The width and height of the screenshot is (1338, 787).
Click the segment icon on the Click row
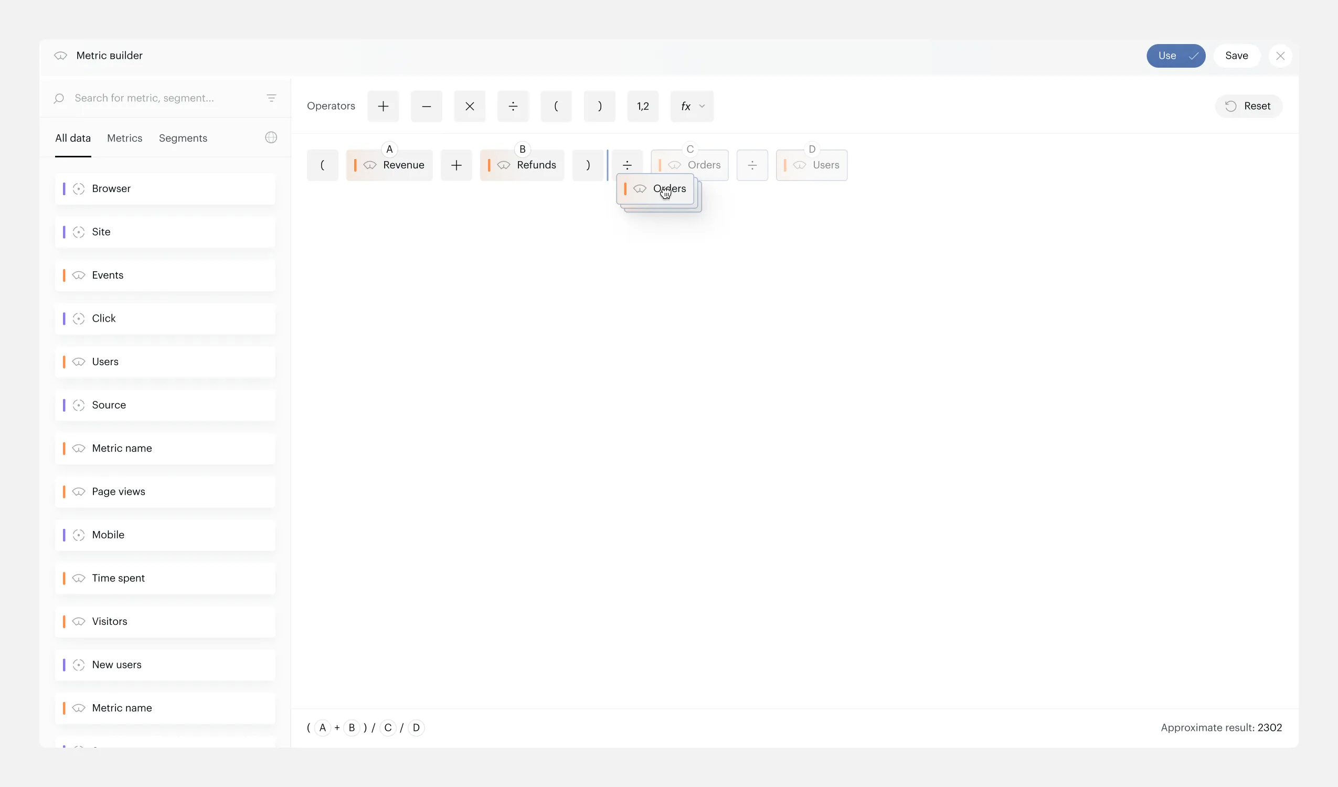point(79,318)
